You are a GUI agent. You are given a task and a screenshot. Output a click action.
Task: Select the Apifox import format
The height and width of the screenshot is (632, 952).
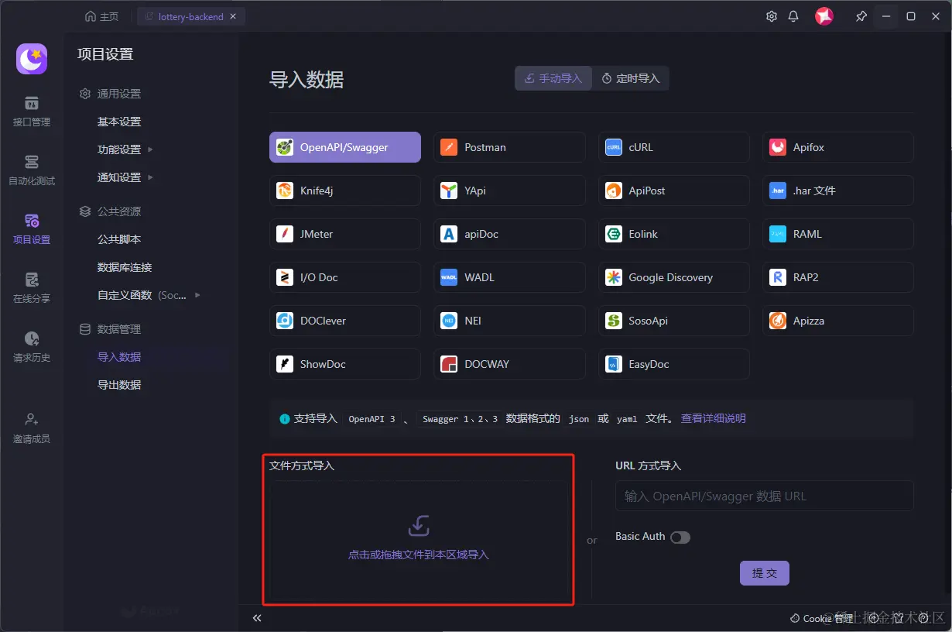click(x=838, y=147)
